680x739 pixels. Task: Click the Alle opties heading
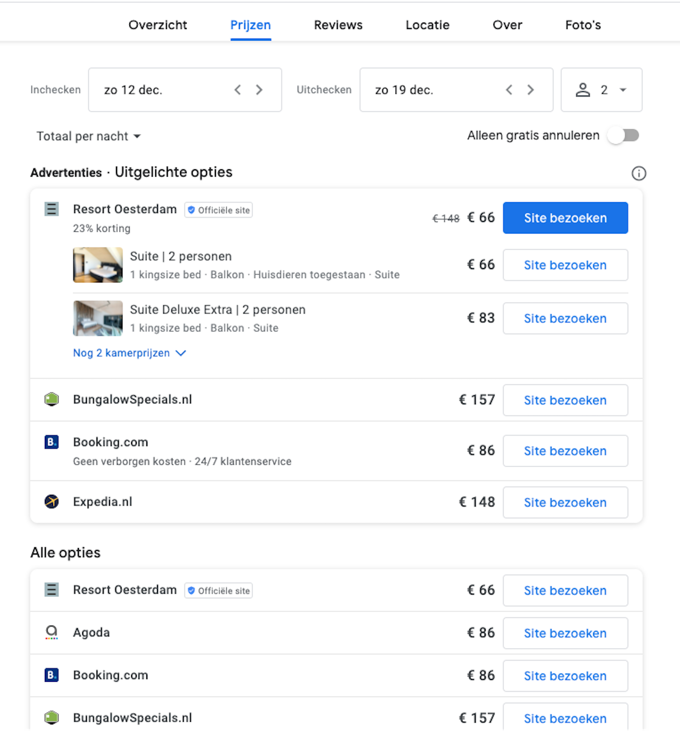66,553
